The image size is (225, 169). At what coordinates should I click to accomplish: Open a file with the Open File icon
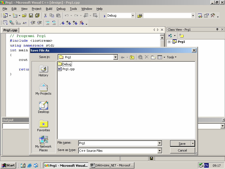point(24,15)
